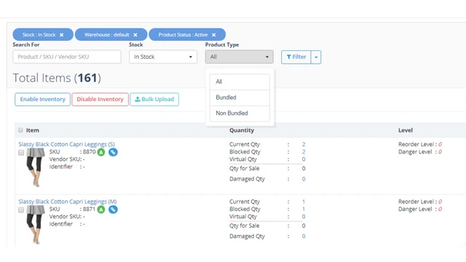
Task: Click Blocked Qty value 2 for SKU 8870
Action: pyautogui.click(x=304, y=152)
